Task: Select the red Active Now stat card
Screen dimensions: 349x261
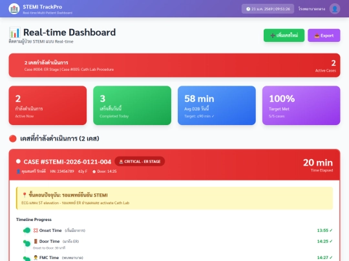Action: [48, 106]
